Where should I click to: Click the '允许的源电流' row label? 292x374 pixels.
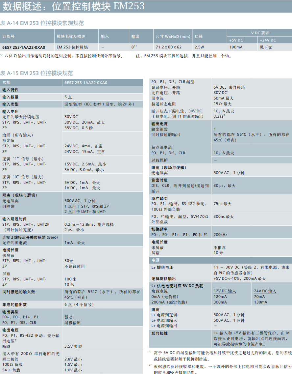[14, 243]
